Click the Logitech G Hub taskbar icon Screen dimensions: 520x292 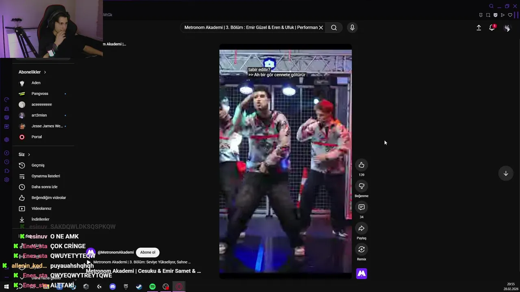(99, 286)
